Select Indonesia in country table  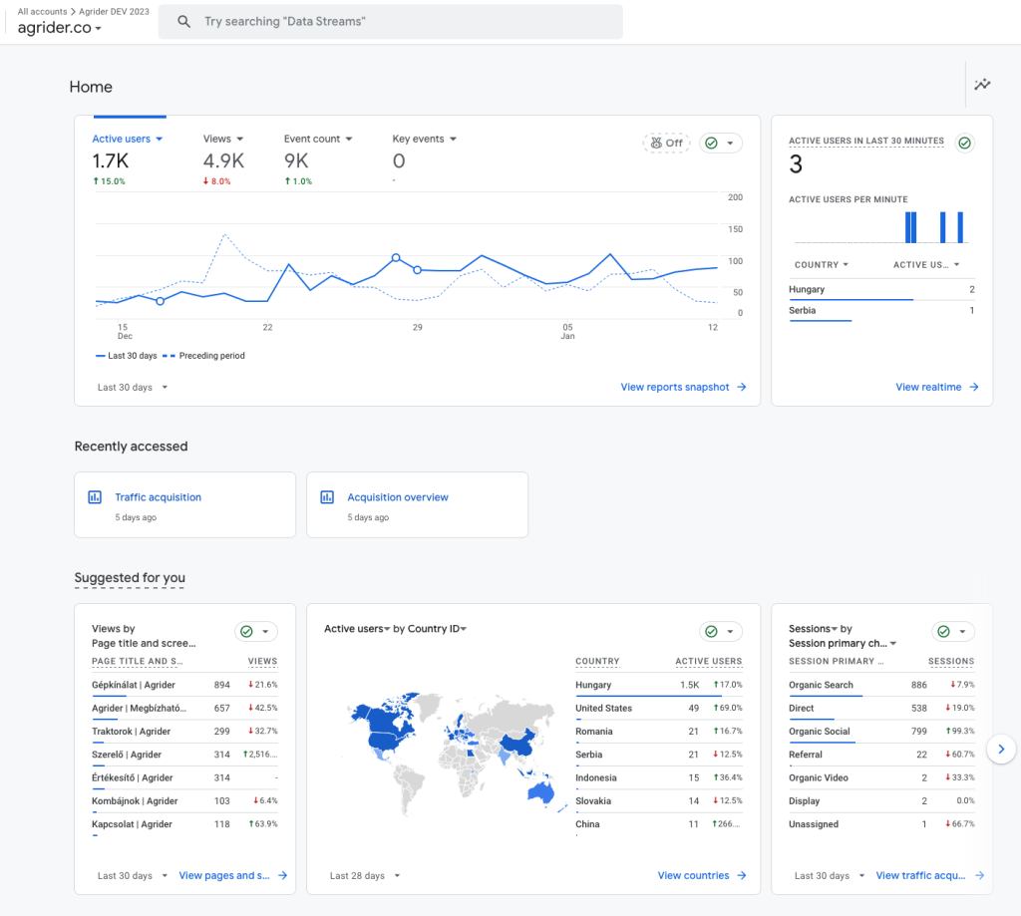pyautogui.click(x=659, y=778)
